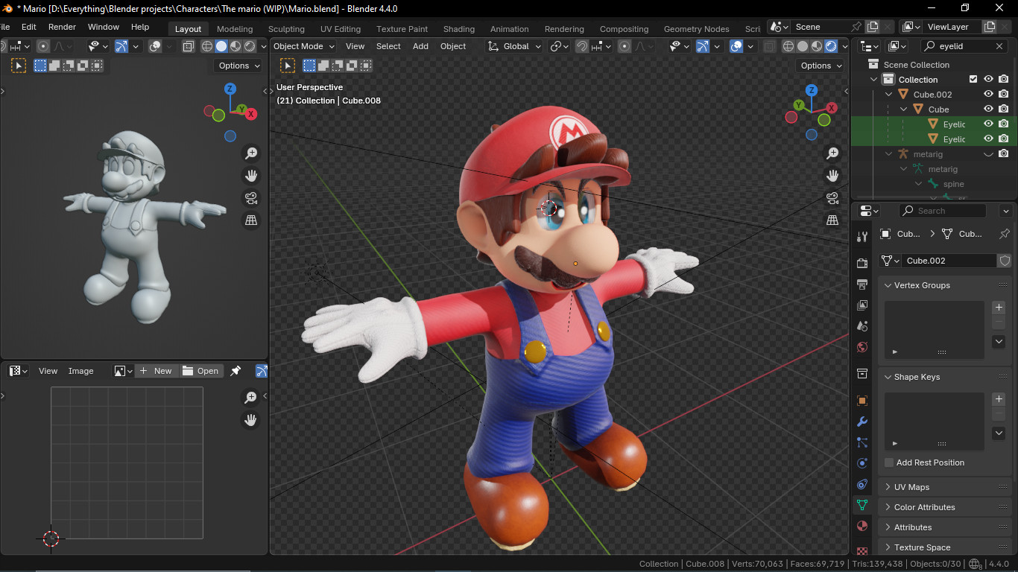Click Open image button
The width and height of the screenshot is (1018, 572).
click(201, 371)
